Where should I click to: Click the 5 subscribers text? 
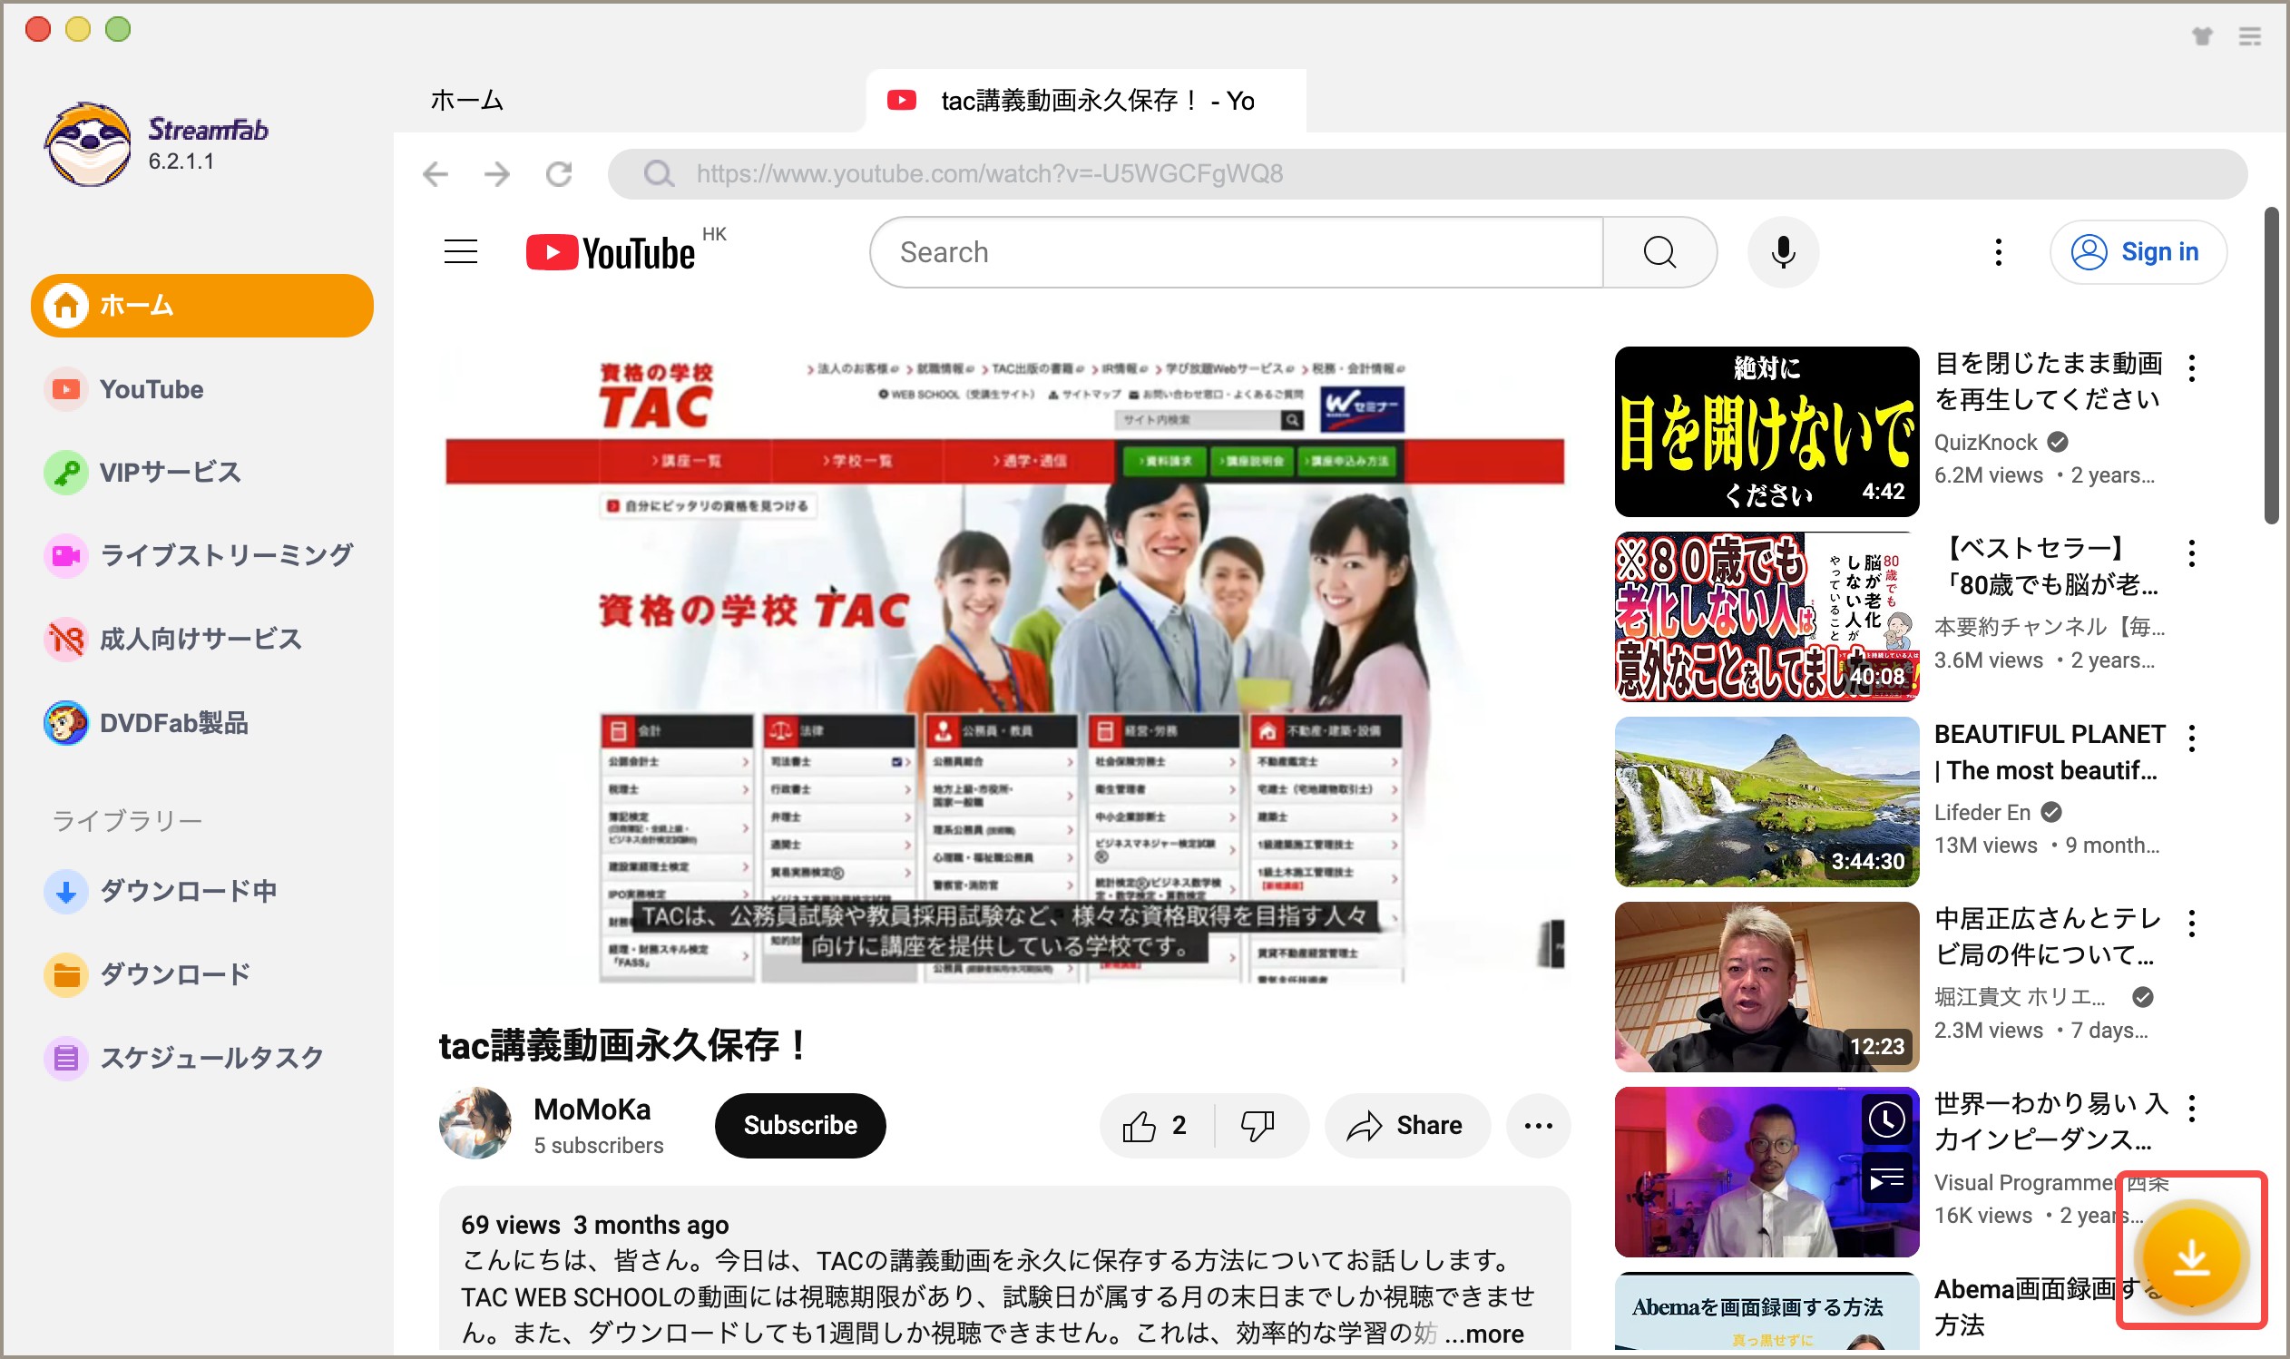[x=598, y=1146]
